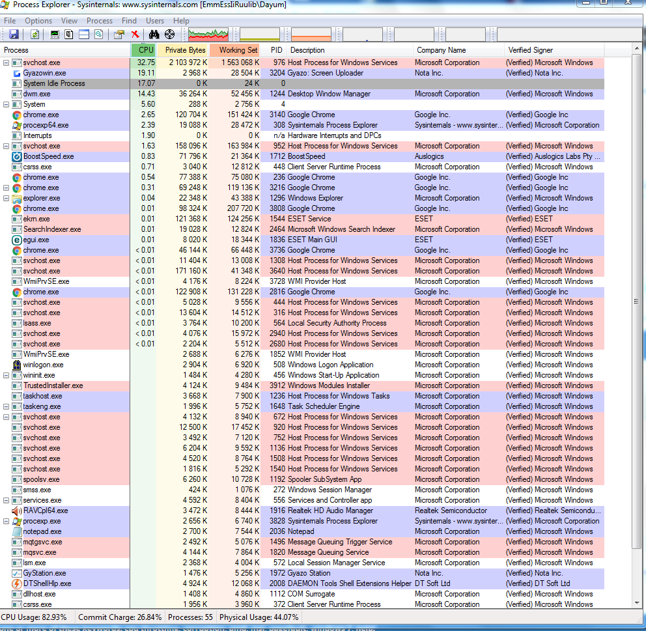Click the Processes: 55 status entry

tap(190, 617)
